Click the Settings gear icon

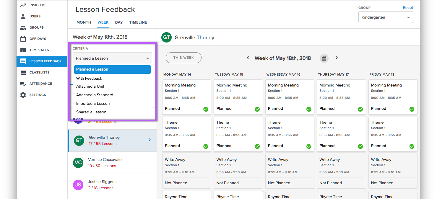tap(23, 95)
